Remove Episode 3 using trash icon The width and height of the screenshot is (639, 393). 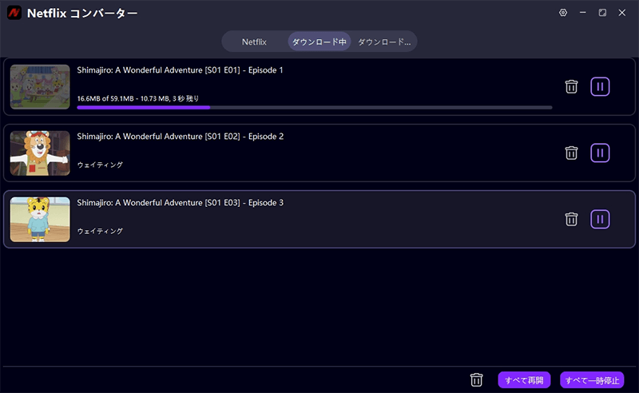click(x=571, y=219)
